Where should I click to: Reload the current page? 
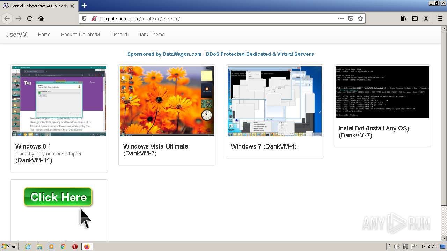click(30, 18)
